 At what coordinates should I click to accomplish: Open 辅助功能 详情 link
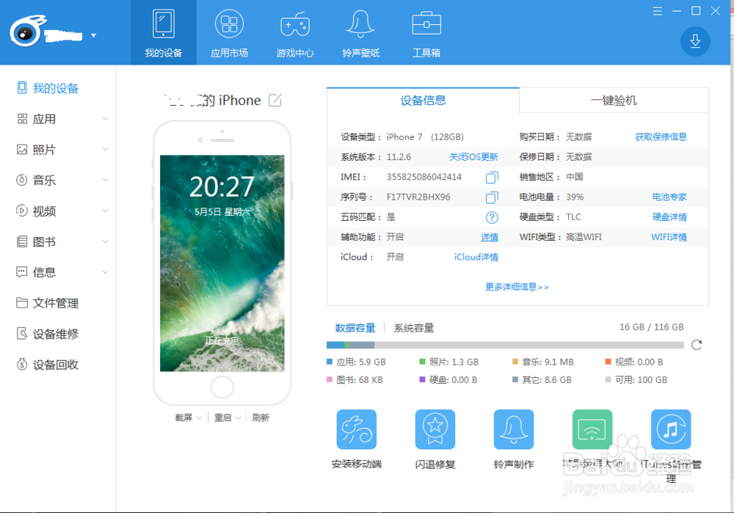point(490,237)
